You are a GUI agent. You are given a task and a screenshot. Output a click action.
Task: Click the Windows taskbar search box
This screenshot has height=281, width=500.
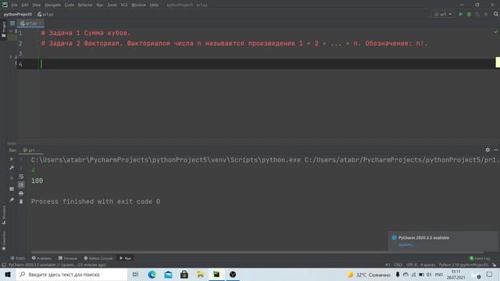[71, 274]
